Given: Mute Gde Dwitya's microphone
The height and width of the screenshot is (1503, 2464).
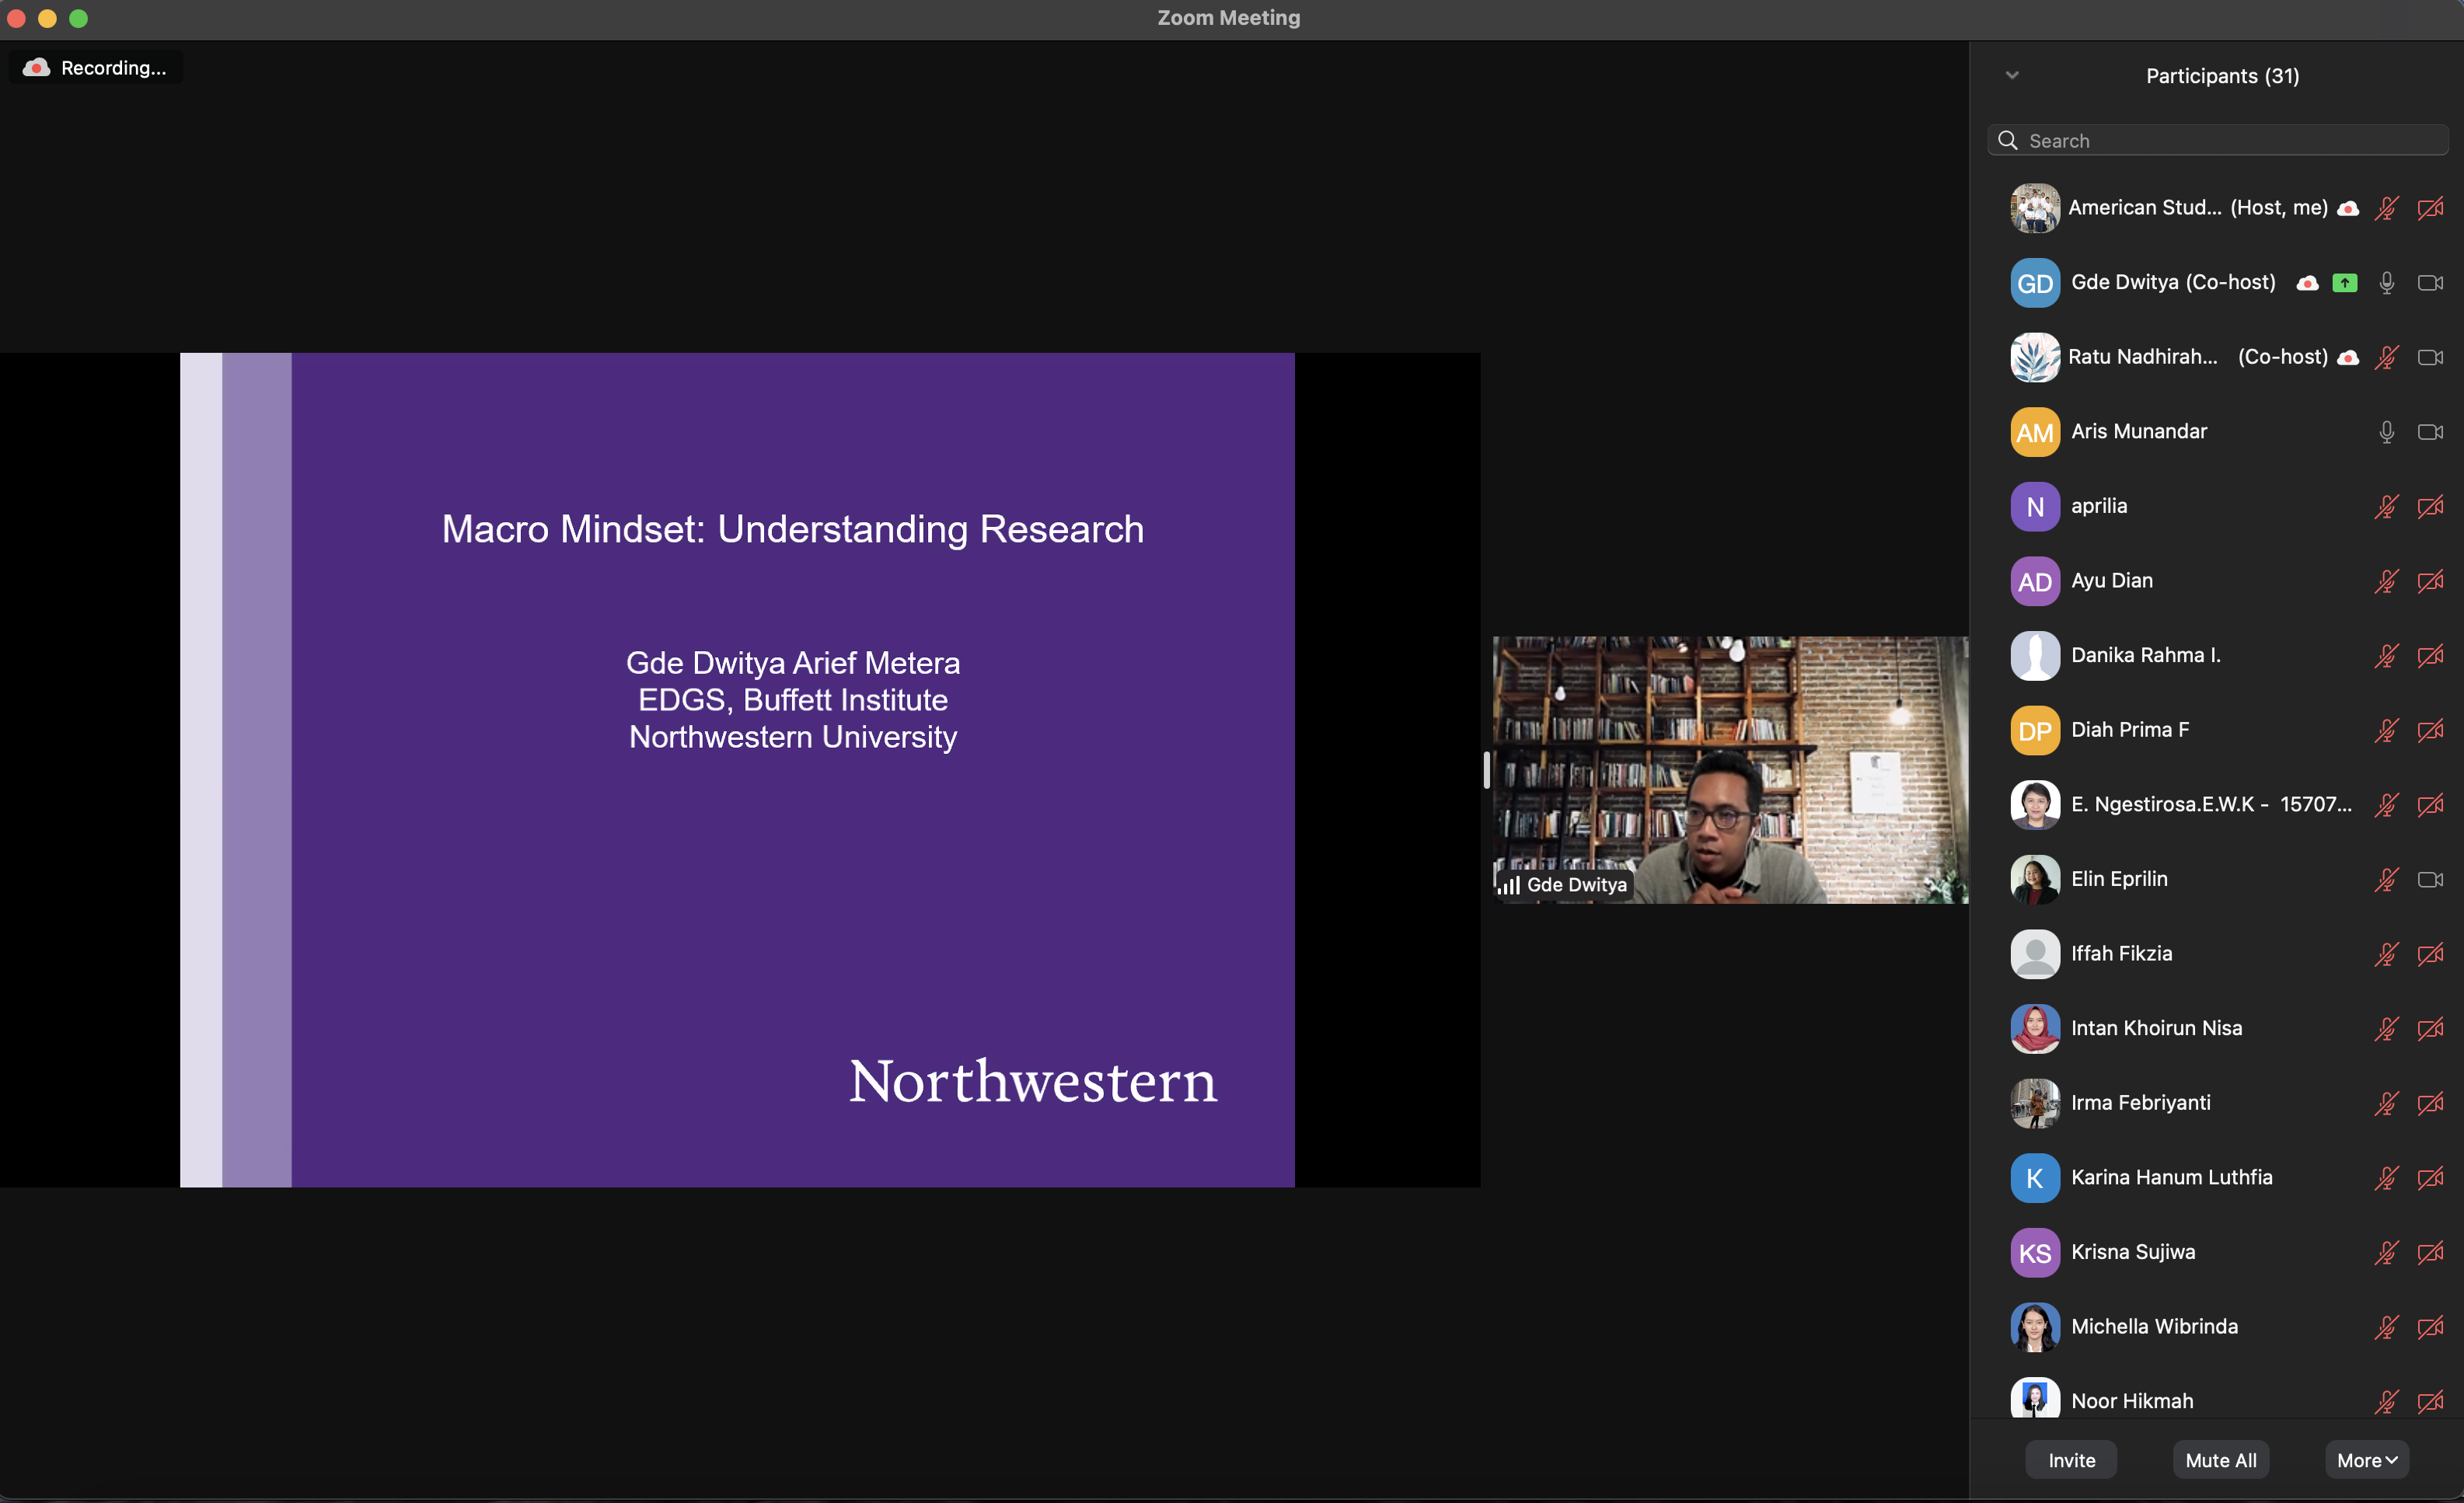Looking at the screenshot, I should [x=2386, y=283].
